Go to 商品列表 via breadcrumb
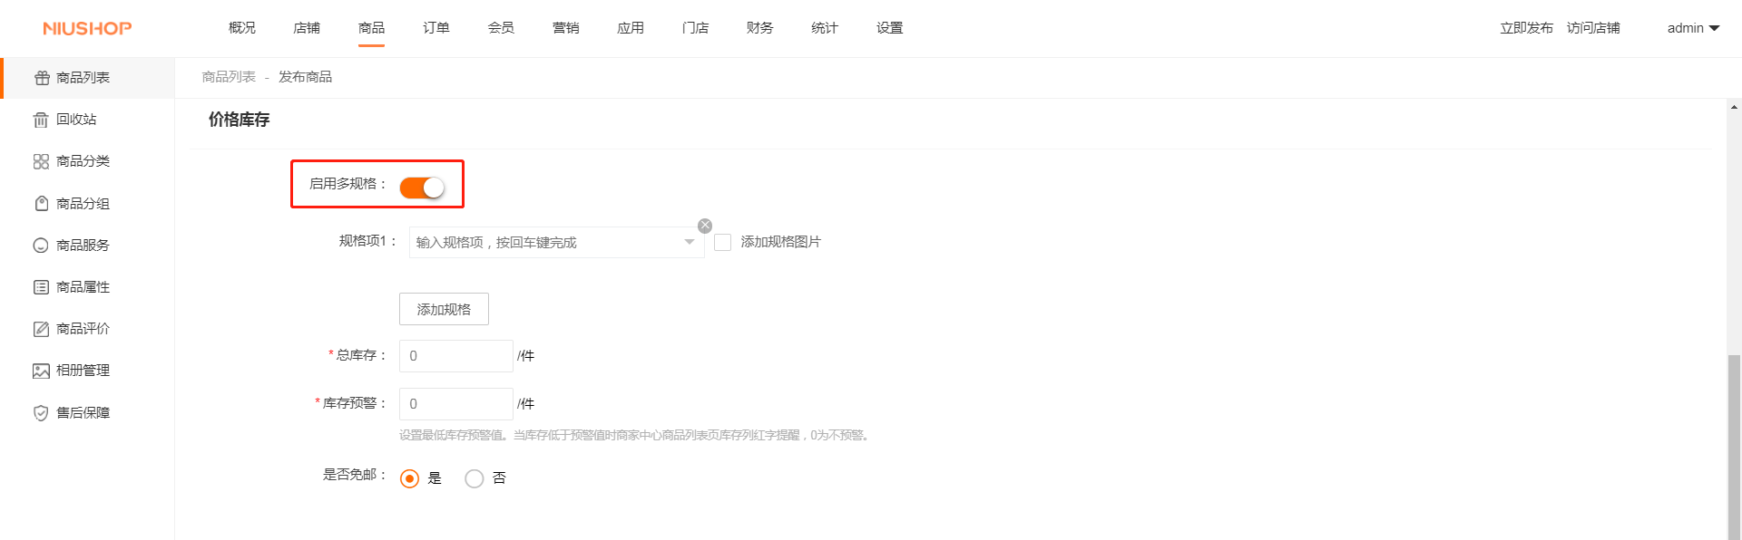Screen dimensions: 1742x540 tap(229, 77)
